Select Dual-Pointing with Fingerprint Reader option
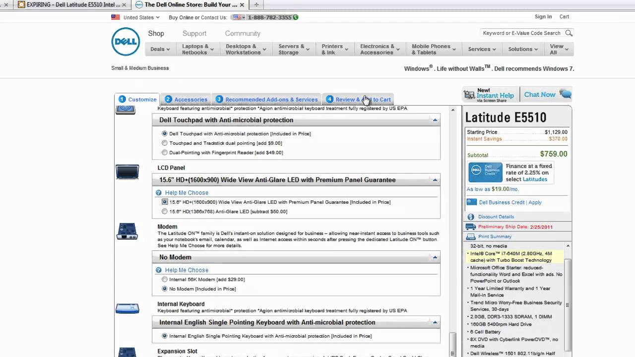 pyautogui.click(x=165, y=152)
